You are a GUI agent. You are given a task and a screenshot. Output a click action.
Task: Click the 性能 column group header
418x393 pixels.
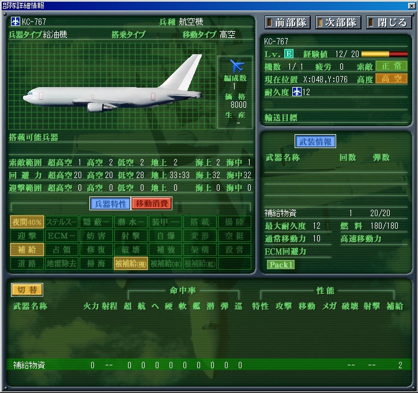click(325, 290)
